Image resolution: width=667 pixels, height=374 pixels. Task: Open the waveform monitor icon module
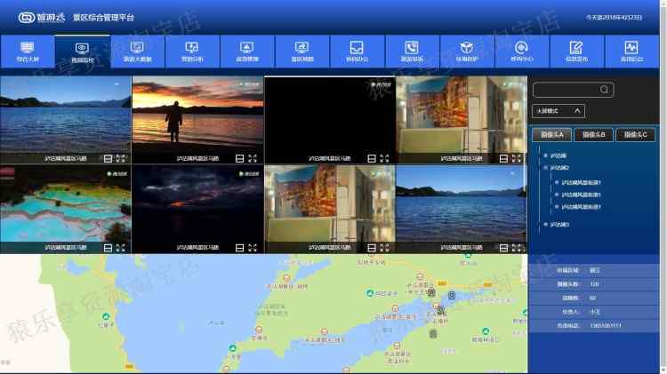pos(631,52)
